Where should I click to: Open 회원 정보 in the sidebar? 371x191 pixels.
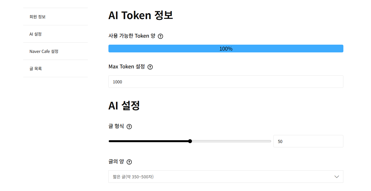38,17
